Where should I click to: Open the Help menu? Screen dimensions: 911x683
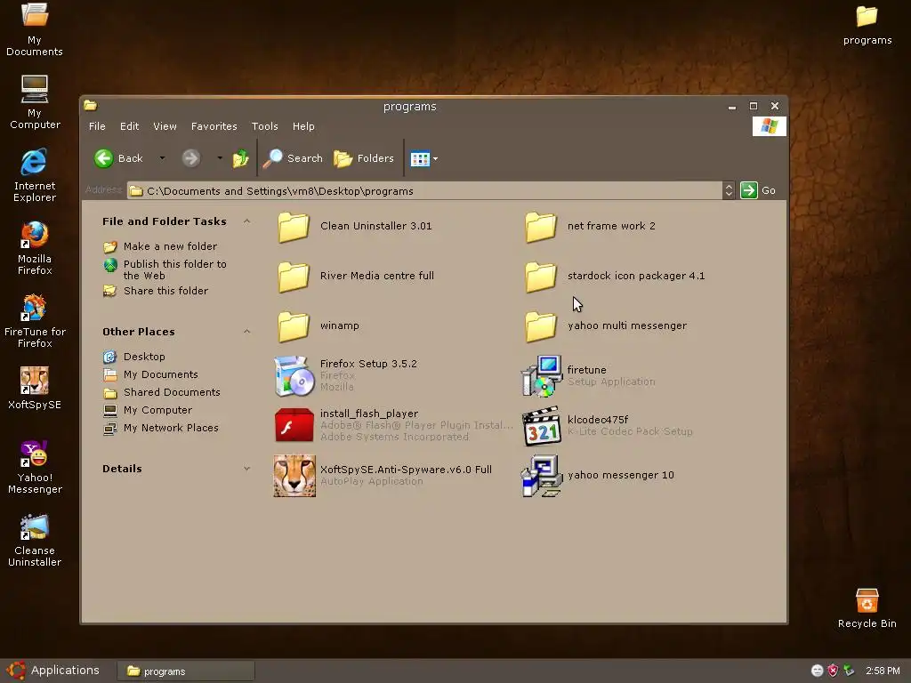[303, 126]
